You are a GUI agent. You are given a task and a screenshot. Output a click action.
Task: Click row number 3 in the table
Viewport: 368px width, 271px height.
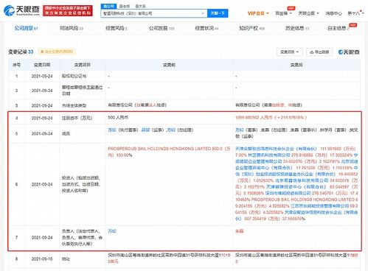coord(16,105)
